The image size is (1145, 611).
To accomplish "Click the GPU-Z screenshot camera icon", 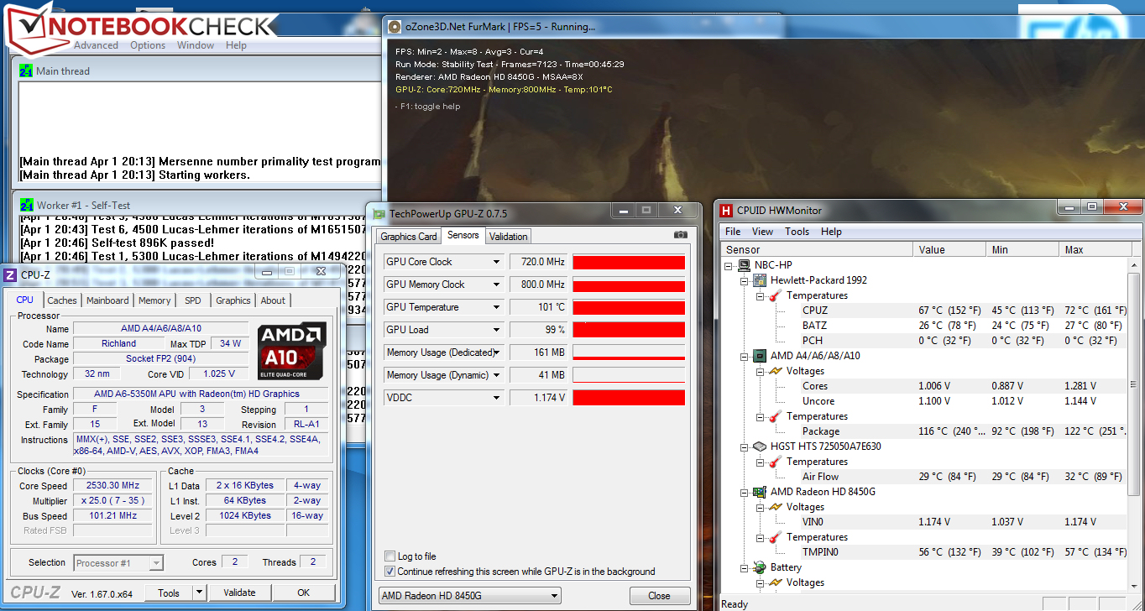I will tap(680, 236).
